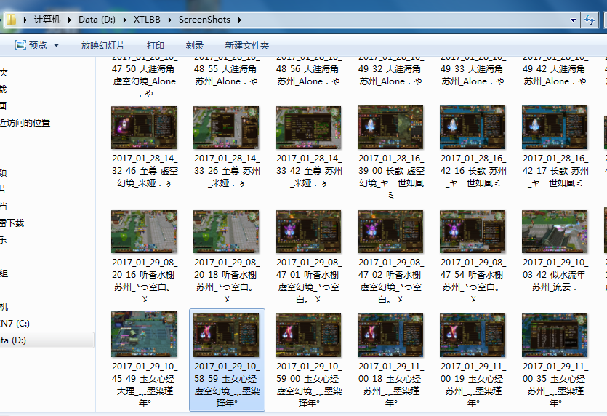The height and width of the screenshot is (416, 607).
Task: Click 新建文件夹 in toolbar
Action: pos(247,46)
